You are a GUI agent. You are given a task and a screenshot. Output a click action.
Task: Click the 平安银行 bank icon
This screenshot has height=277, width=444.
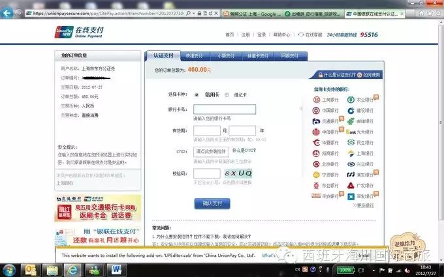point(316,196)
